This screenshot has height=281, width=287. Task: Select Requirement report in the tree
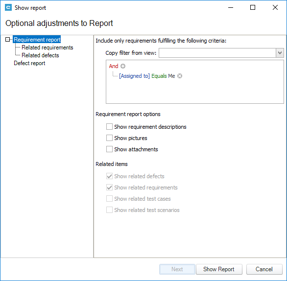point(37,40)
